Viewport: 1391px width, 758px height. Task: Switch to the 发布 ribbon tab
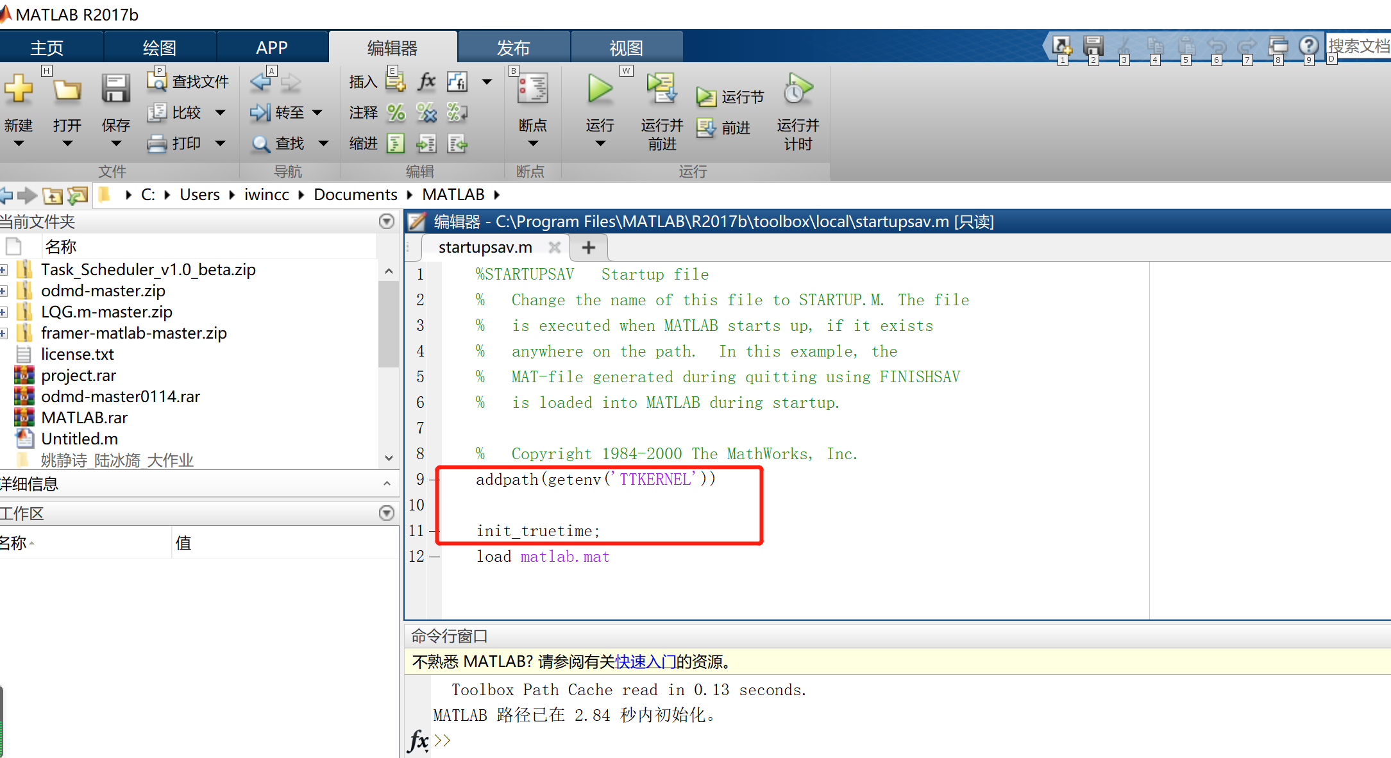click(513, 46)
